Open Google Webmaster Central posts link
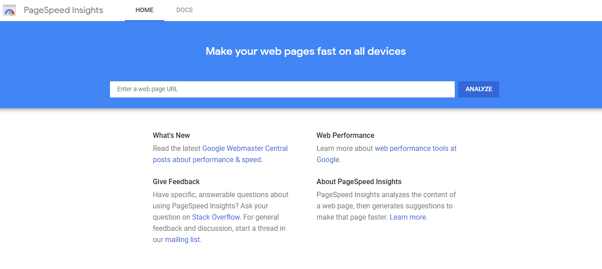The height and width of the screenshot is (269, 602). [245, 149]
